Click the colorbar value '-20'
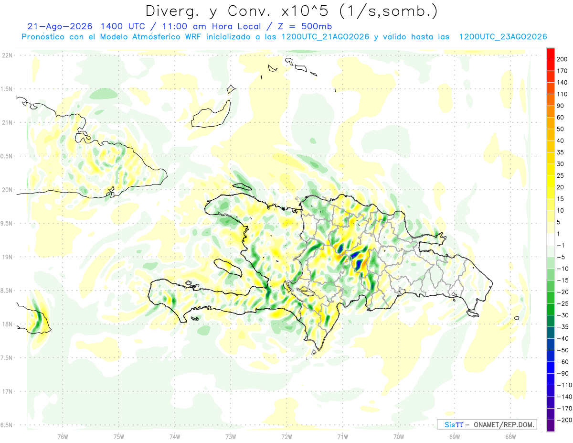 (563, 292)
